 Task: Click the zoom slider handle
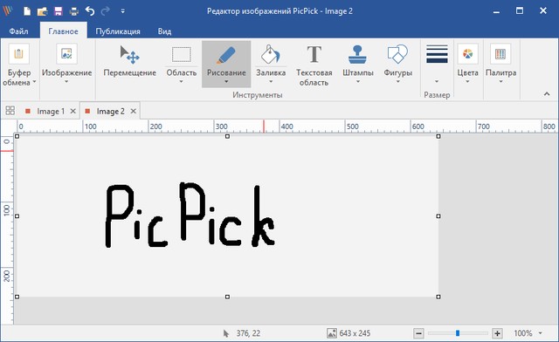pyautogui.click(x=458, y=333)
